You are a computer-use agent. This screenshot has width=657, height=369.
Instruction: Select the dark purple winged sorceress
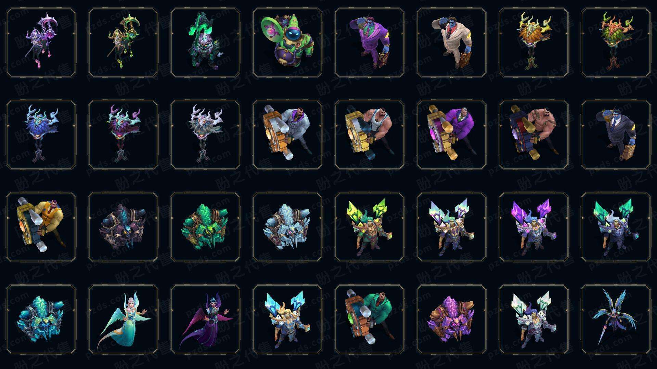(205, 319)
